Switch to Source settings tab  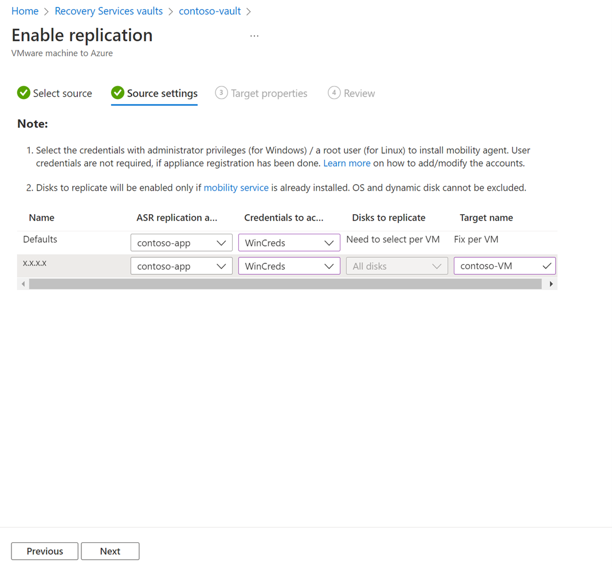click(x=154, y=93)
